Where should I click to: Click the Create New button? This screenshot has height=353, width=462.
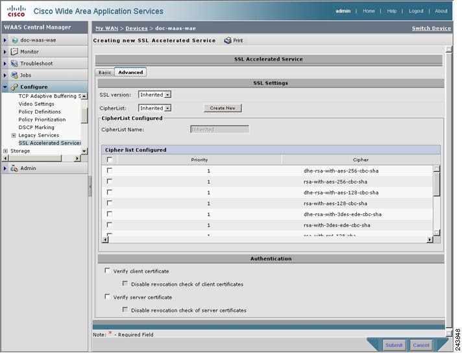point(223,108)
